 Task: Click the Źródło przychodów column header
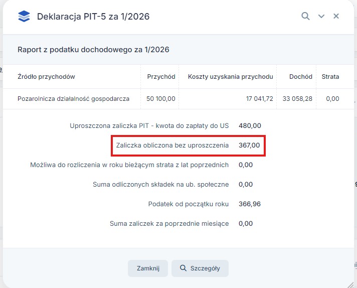tap(46, 77)
